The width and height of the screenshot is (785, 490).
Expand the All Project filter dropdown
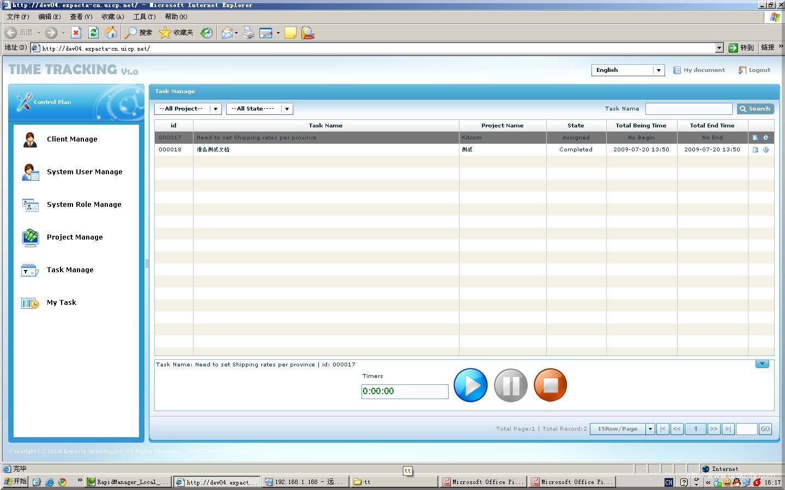(x=215, y=109)
